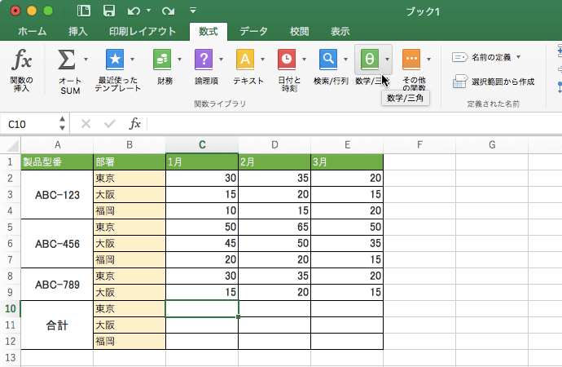Click the merged cell ABC-456
This screenshot has width=562, height=367.
(x=57, y=244)
